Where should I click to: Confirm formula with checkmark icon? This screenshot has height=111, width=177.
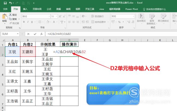(x=35, y=34)
